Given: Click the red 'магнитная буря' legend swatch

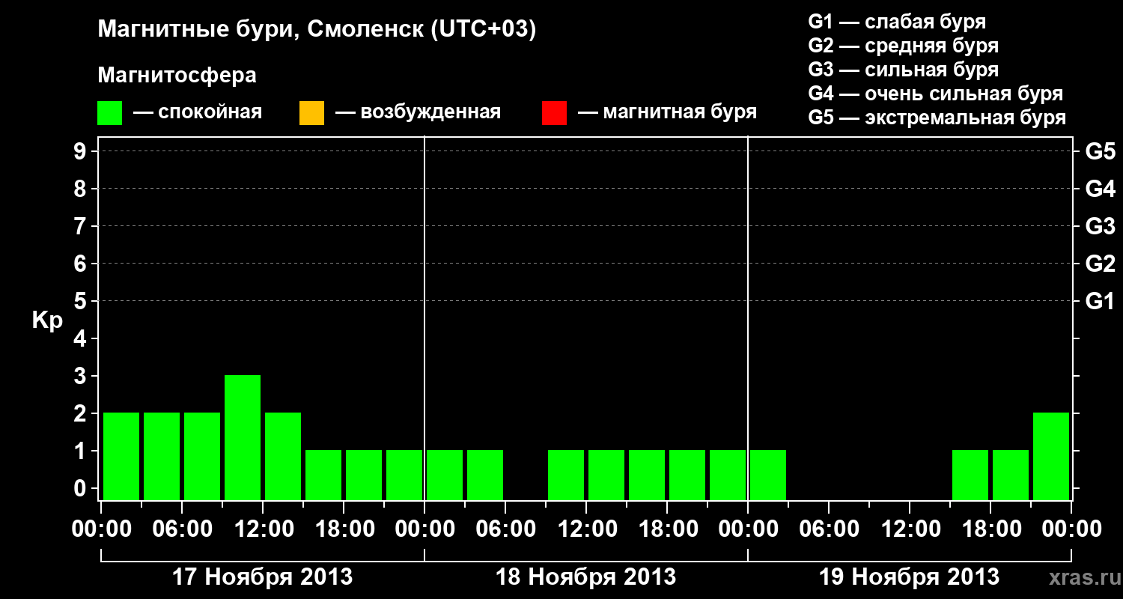Looking at the screenshot, I should coord(554,113).
